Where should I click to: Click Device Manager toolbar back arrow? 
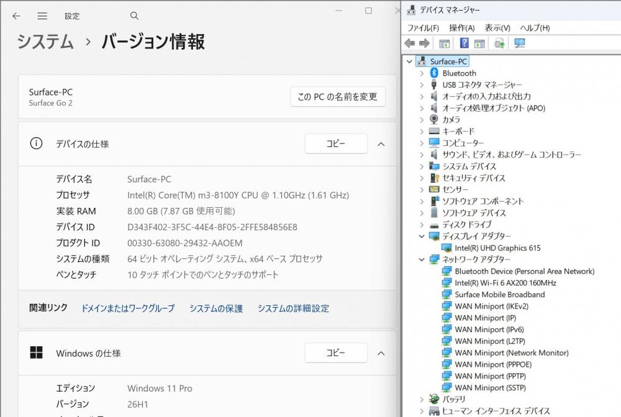410,43
